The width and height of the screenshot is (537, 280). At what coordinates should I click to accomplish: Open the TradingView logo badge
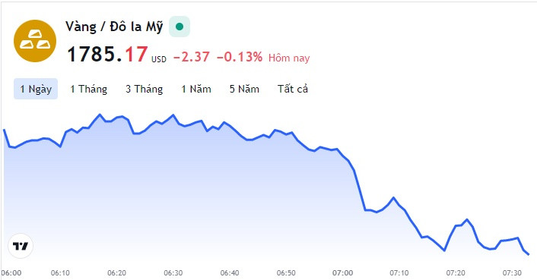tap(21, 246)
